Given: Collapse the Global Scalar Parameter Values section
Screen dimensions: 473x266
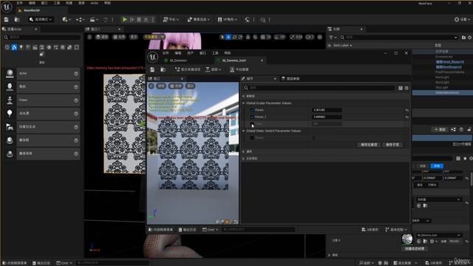Looking at the screenshot, I should pyautogui.click(x=244, y=103).
